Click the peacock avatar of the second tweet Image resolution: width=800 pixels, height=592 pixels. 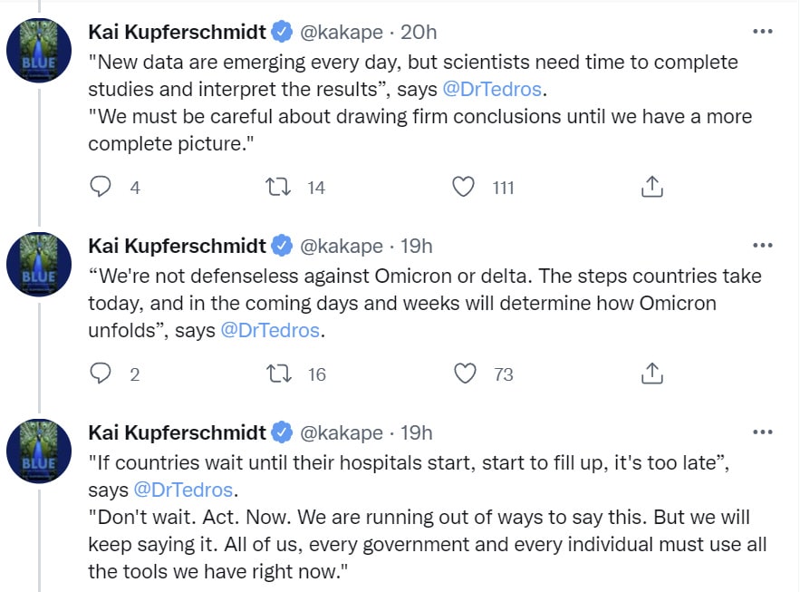point(39,265)
